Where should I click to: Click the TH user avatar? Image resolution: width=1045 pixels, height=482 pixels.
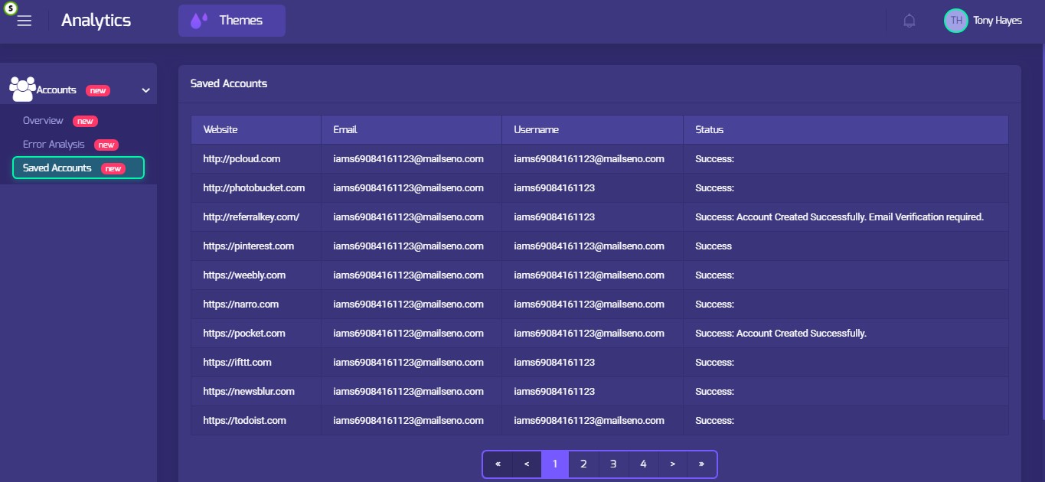coord(956,21)
